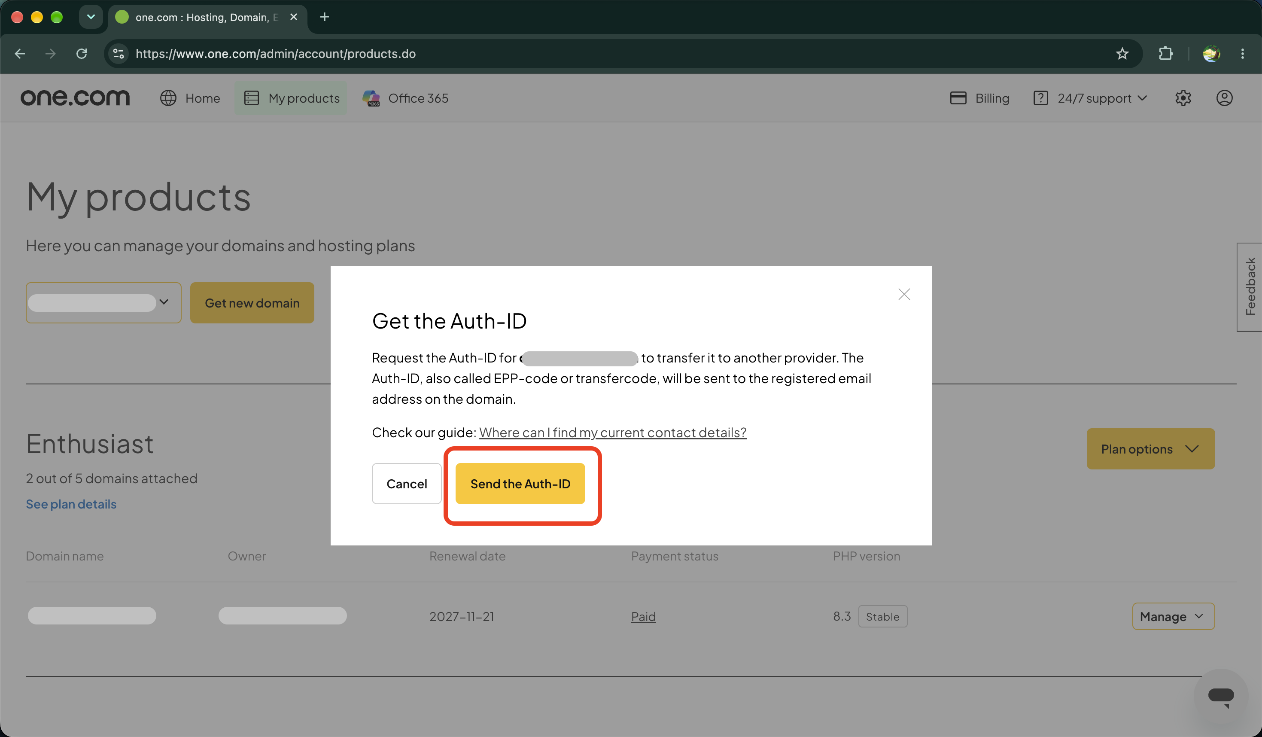The height and width of the screenshot is (737, 1262).
Task: Click the Stable PHP version badge
Action: 882,616
